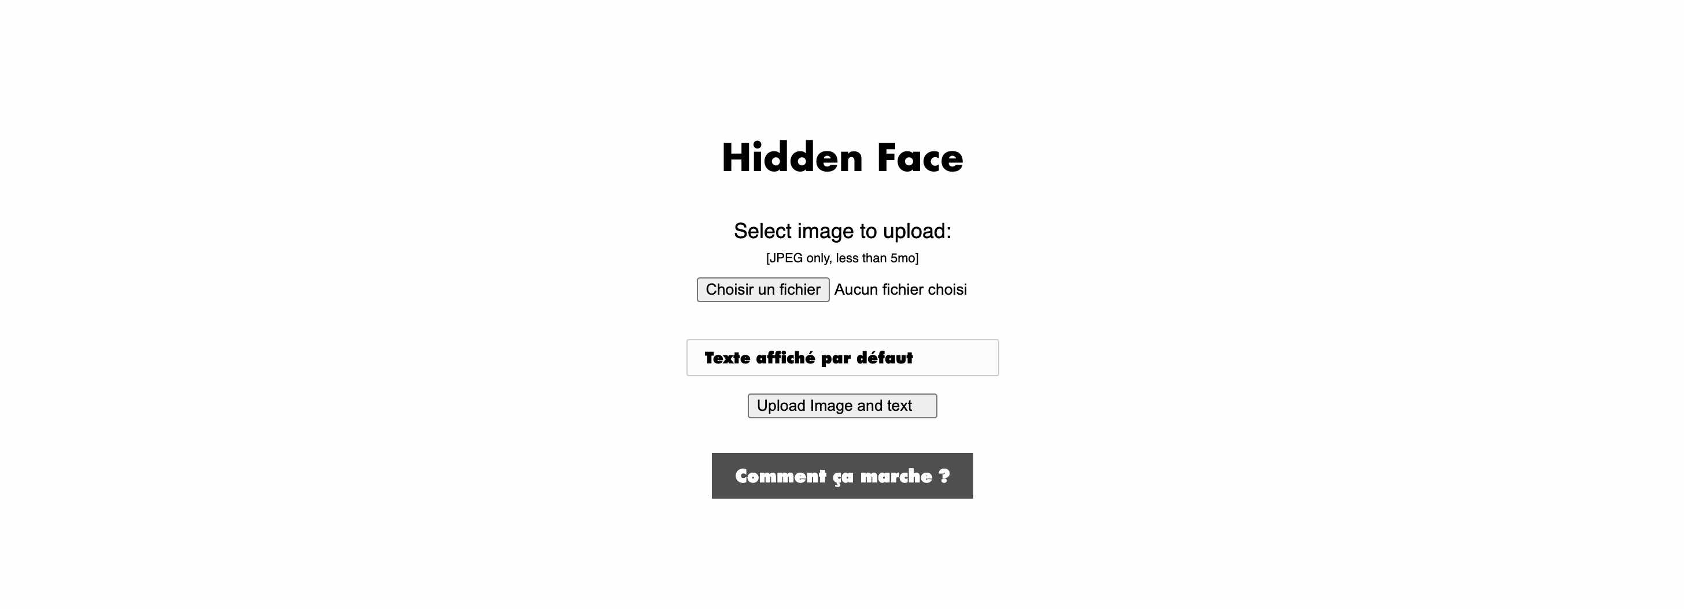Choose a JPEG file via file button

click(x=763, y=289)
